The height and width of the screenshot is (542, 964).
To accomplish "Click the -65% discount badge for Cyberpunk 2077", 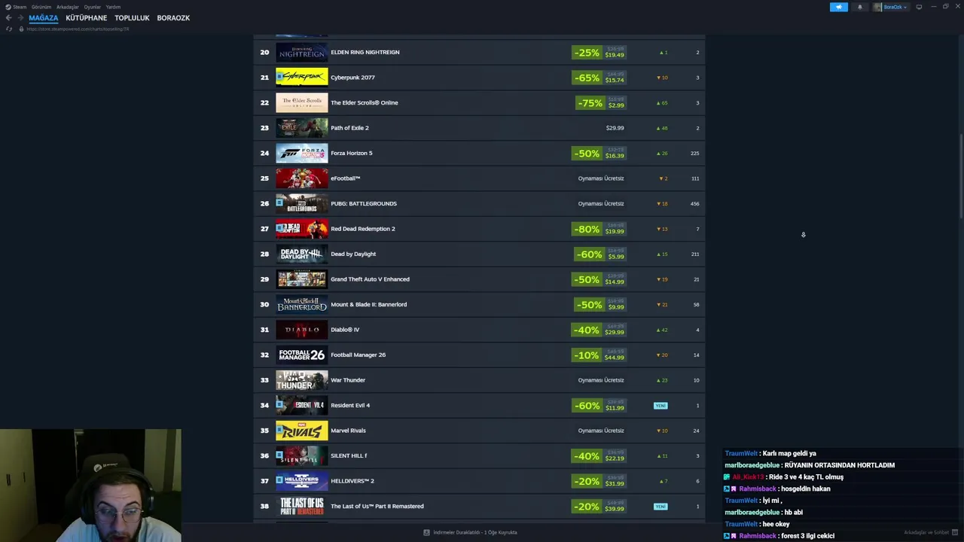I will click(587, 78).
